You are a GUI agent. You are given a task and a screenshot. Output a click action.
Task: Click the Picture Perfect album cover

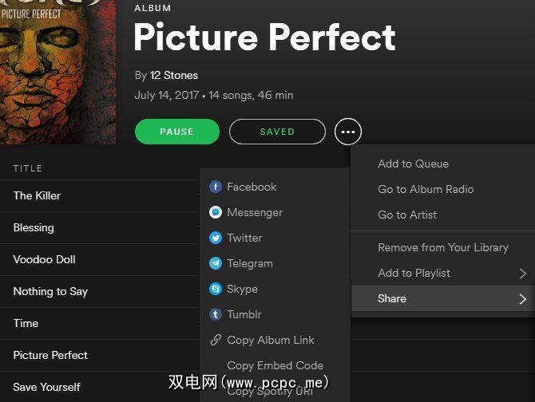pos(57,72)
